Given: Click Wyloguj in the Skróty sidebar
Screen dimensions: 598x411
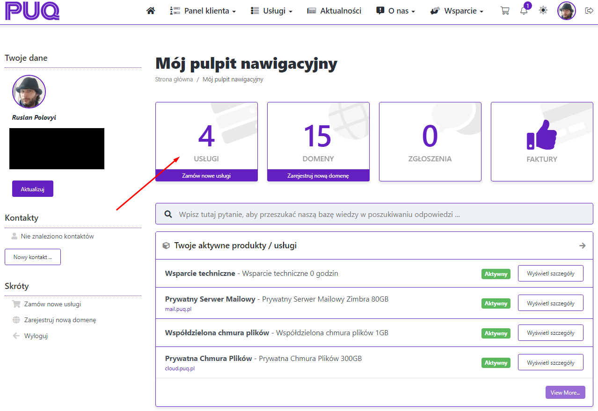Looking at the screenshot, I should [36, 336].
